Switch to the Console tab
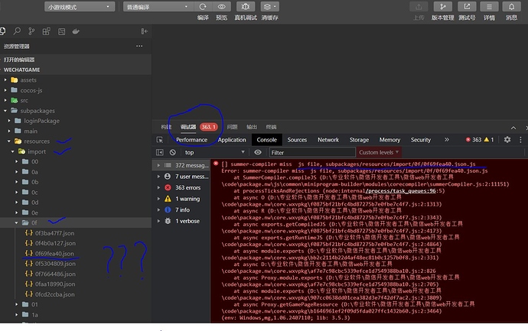This screenshot has height=331, width=528. (x=267, y=140)
